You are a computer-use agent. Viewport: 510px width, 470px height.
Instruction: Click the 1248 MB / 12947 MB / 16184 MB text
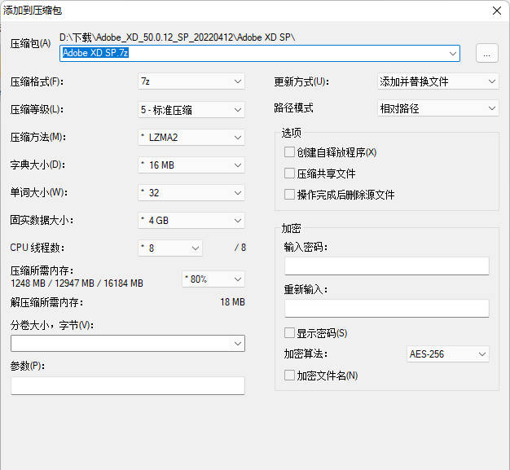(77, 283)
